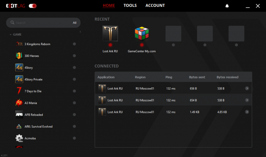Expand connection row with 654 B sent

247,100
